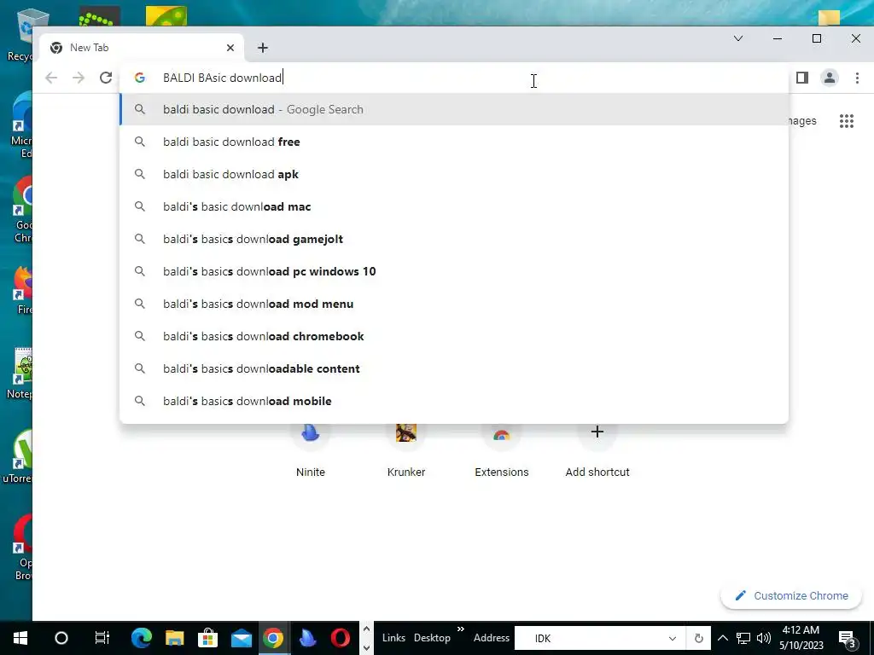Click the Links toolbar label
This screenshot has width=874, height=655.
point(393,638)
